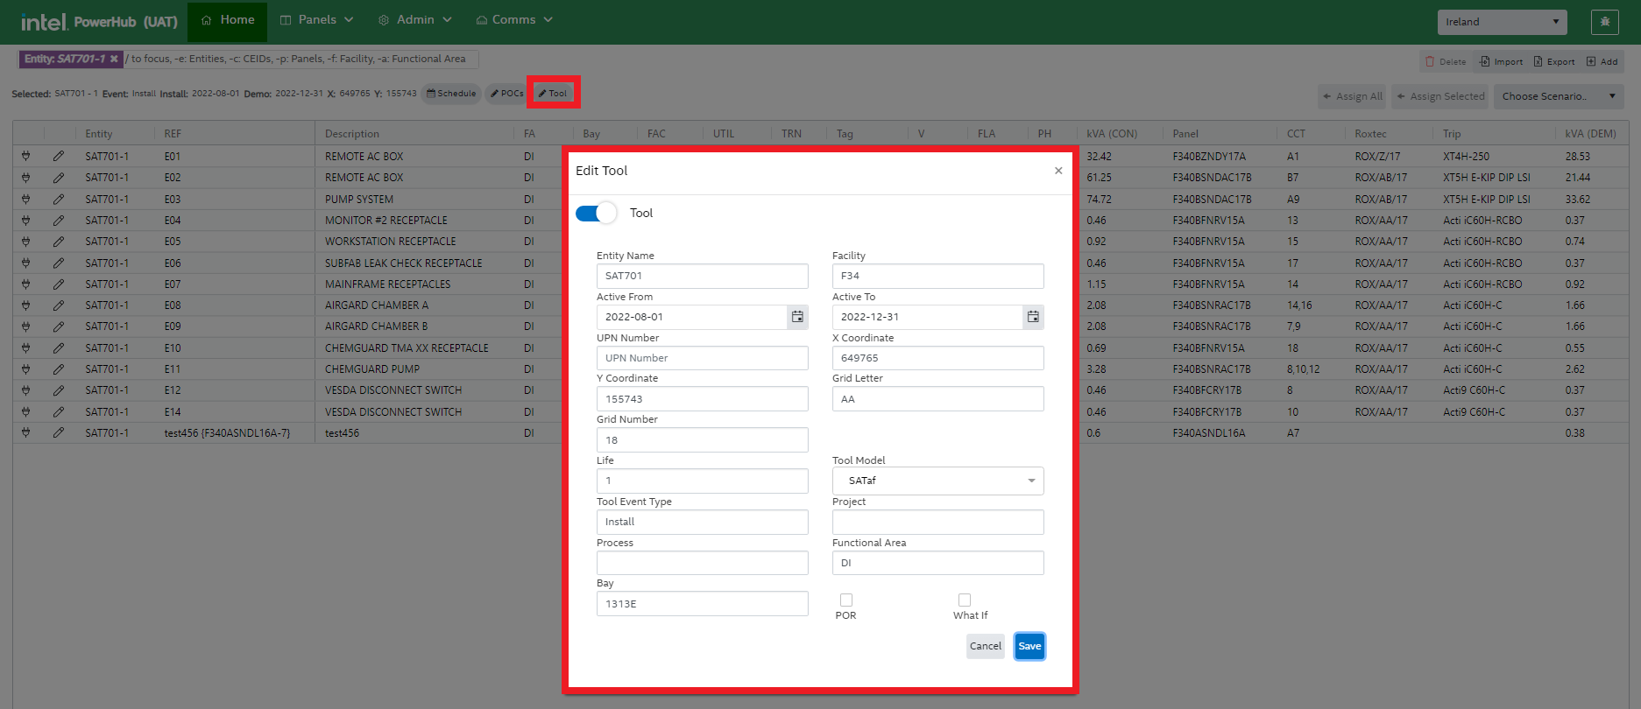The height and width of the screenshot is (709, 1641).
Task: Cancel editing the tool
Action: tap(985, 646)
